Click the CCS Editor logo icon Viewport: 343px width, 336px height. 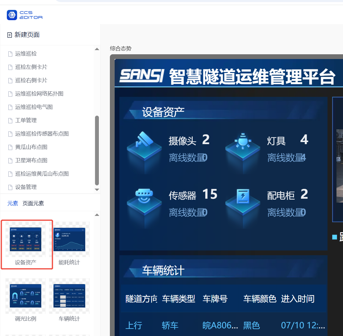click(x=12, y=15)
